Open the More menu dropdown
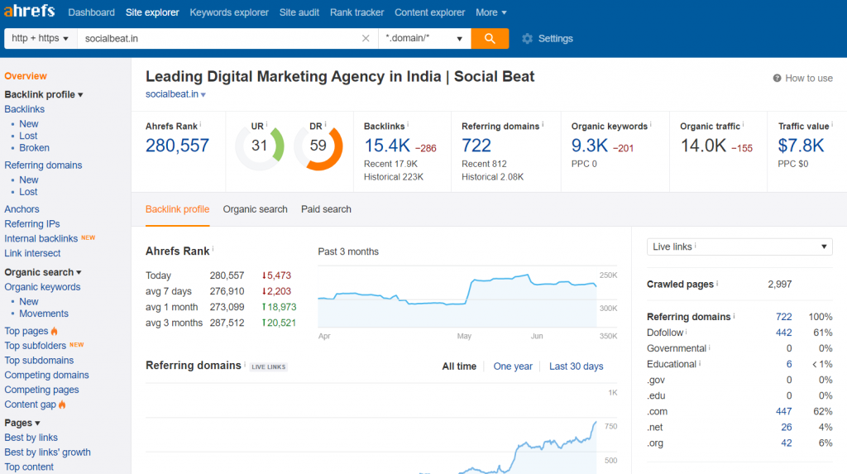 [491, 12]
